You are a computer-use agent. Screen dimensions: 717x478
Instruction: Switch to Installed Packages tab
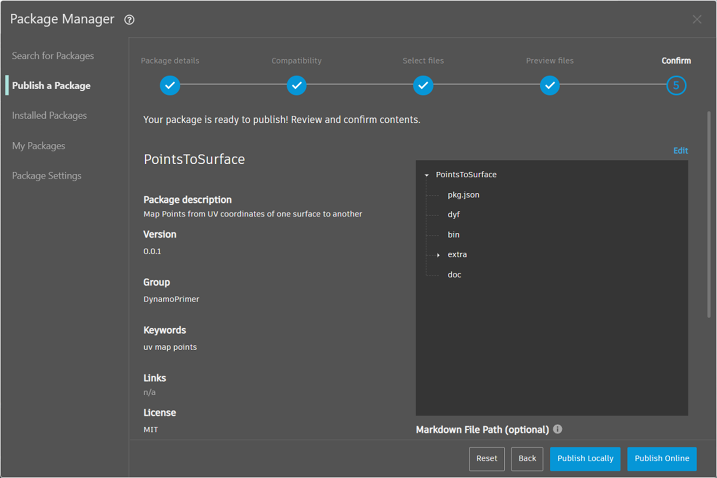click(x=49, y=115)
